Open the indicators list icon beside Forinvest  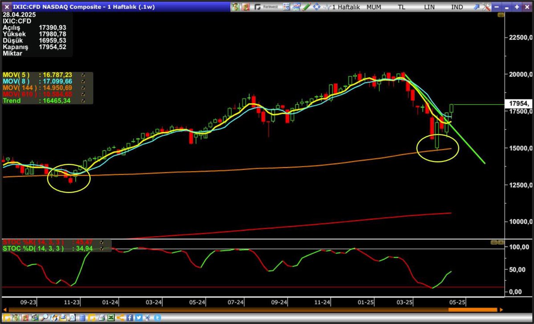tap(286, 7)
